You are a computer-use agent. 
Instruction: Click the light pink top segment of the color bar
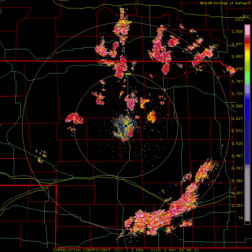(x=247, y=30)
